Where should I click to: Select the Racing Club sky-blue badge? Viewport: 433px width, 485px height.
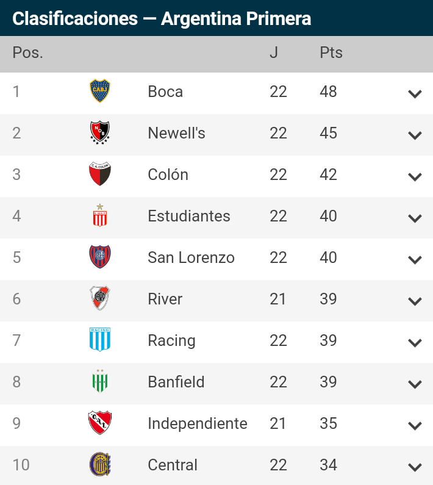[x=99, y=340]
